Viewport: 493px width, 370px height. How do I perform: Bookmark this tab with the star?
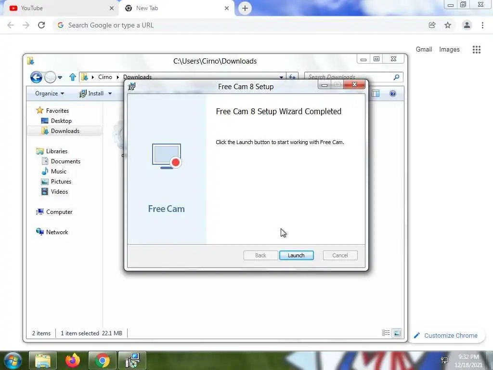coord(448,25)
